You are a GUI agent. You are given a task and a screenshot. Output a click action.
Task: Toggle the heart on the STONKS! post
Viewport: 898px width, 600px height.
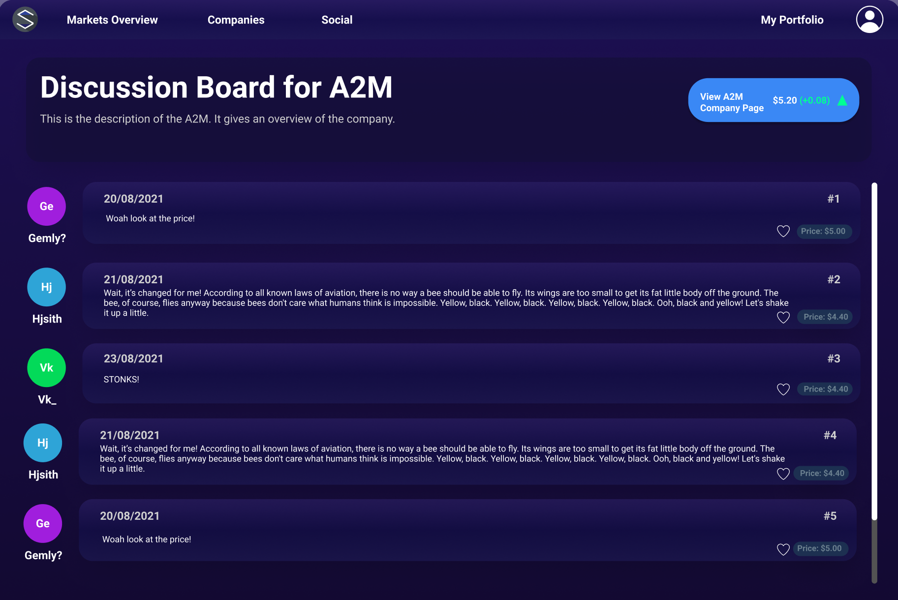(783, 390)
